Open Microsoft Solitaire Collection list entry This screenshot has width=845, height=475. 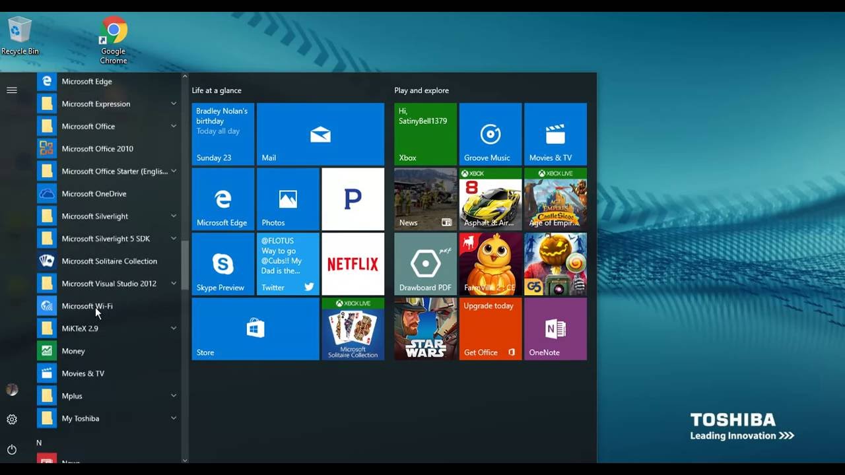[108, 261]
